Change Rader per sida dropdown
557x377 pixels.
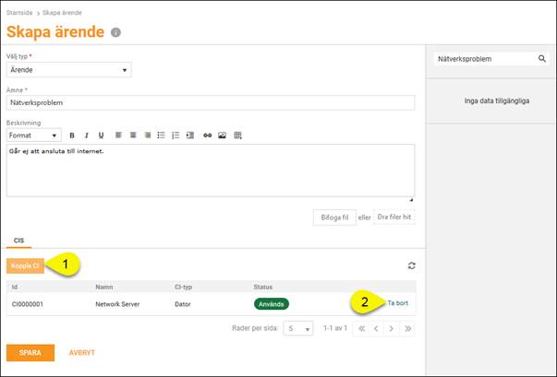(x=297, y=328)
